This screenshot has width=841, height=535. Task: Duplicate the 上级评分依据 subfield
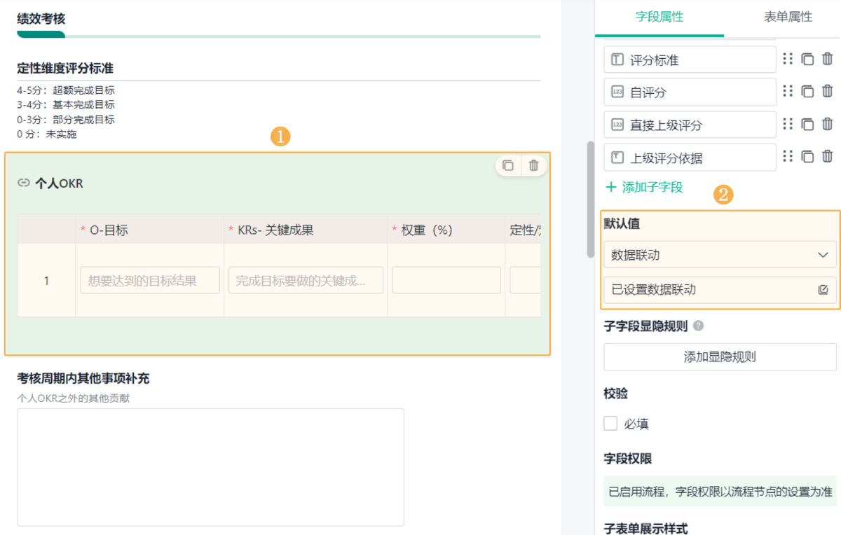[807, 157]
